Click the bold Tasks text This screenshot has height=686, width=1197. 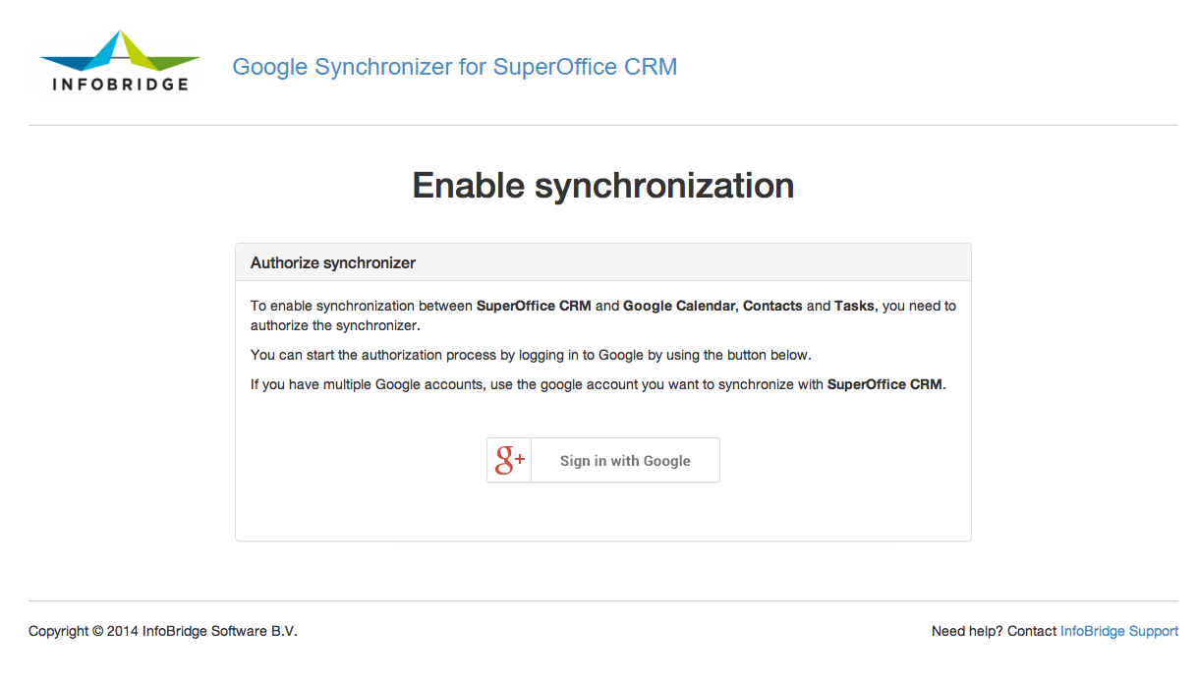[854, 306]
